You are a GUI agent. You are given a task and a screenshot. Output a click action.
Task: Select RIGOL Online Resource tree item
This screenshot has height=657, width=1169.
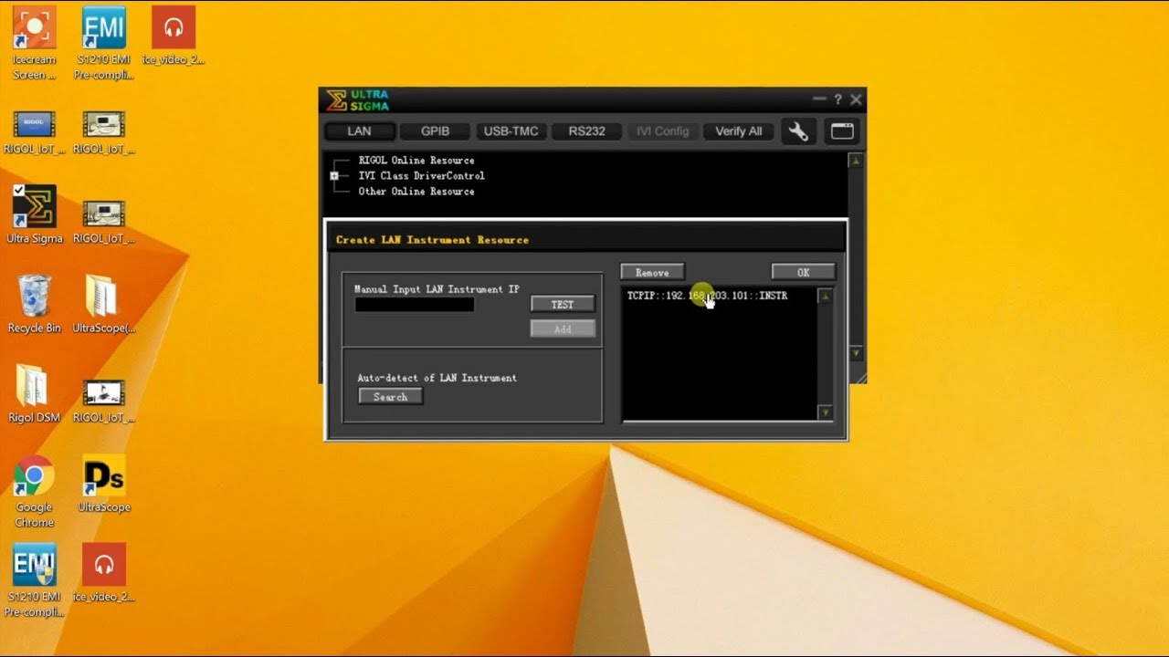pyautogui.click(x=416, y=161)
